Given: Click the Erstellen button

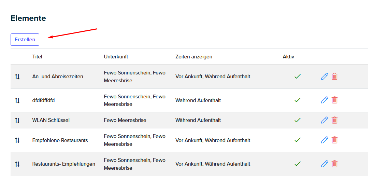Looking at the screenshot, I should (x=25, y=40).
